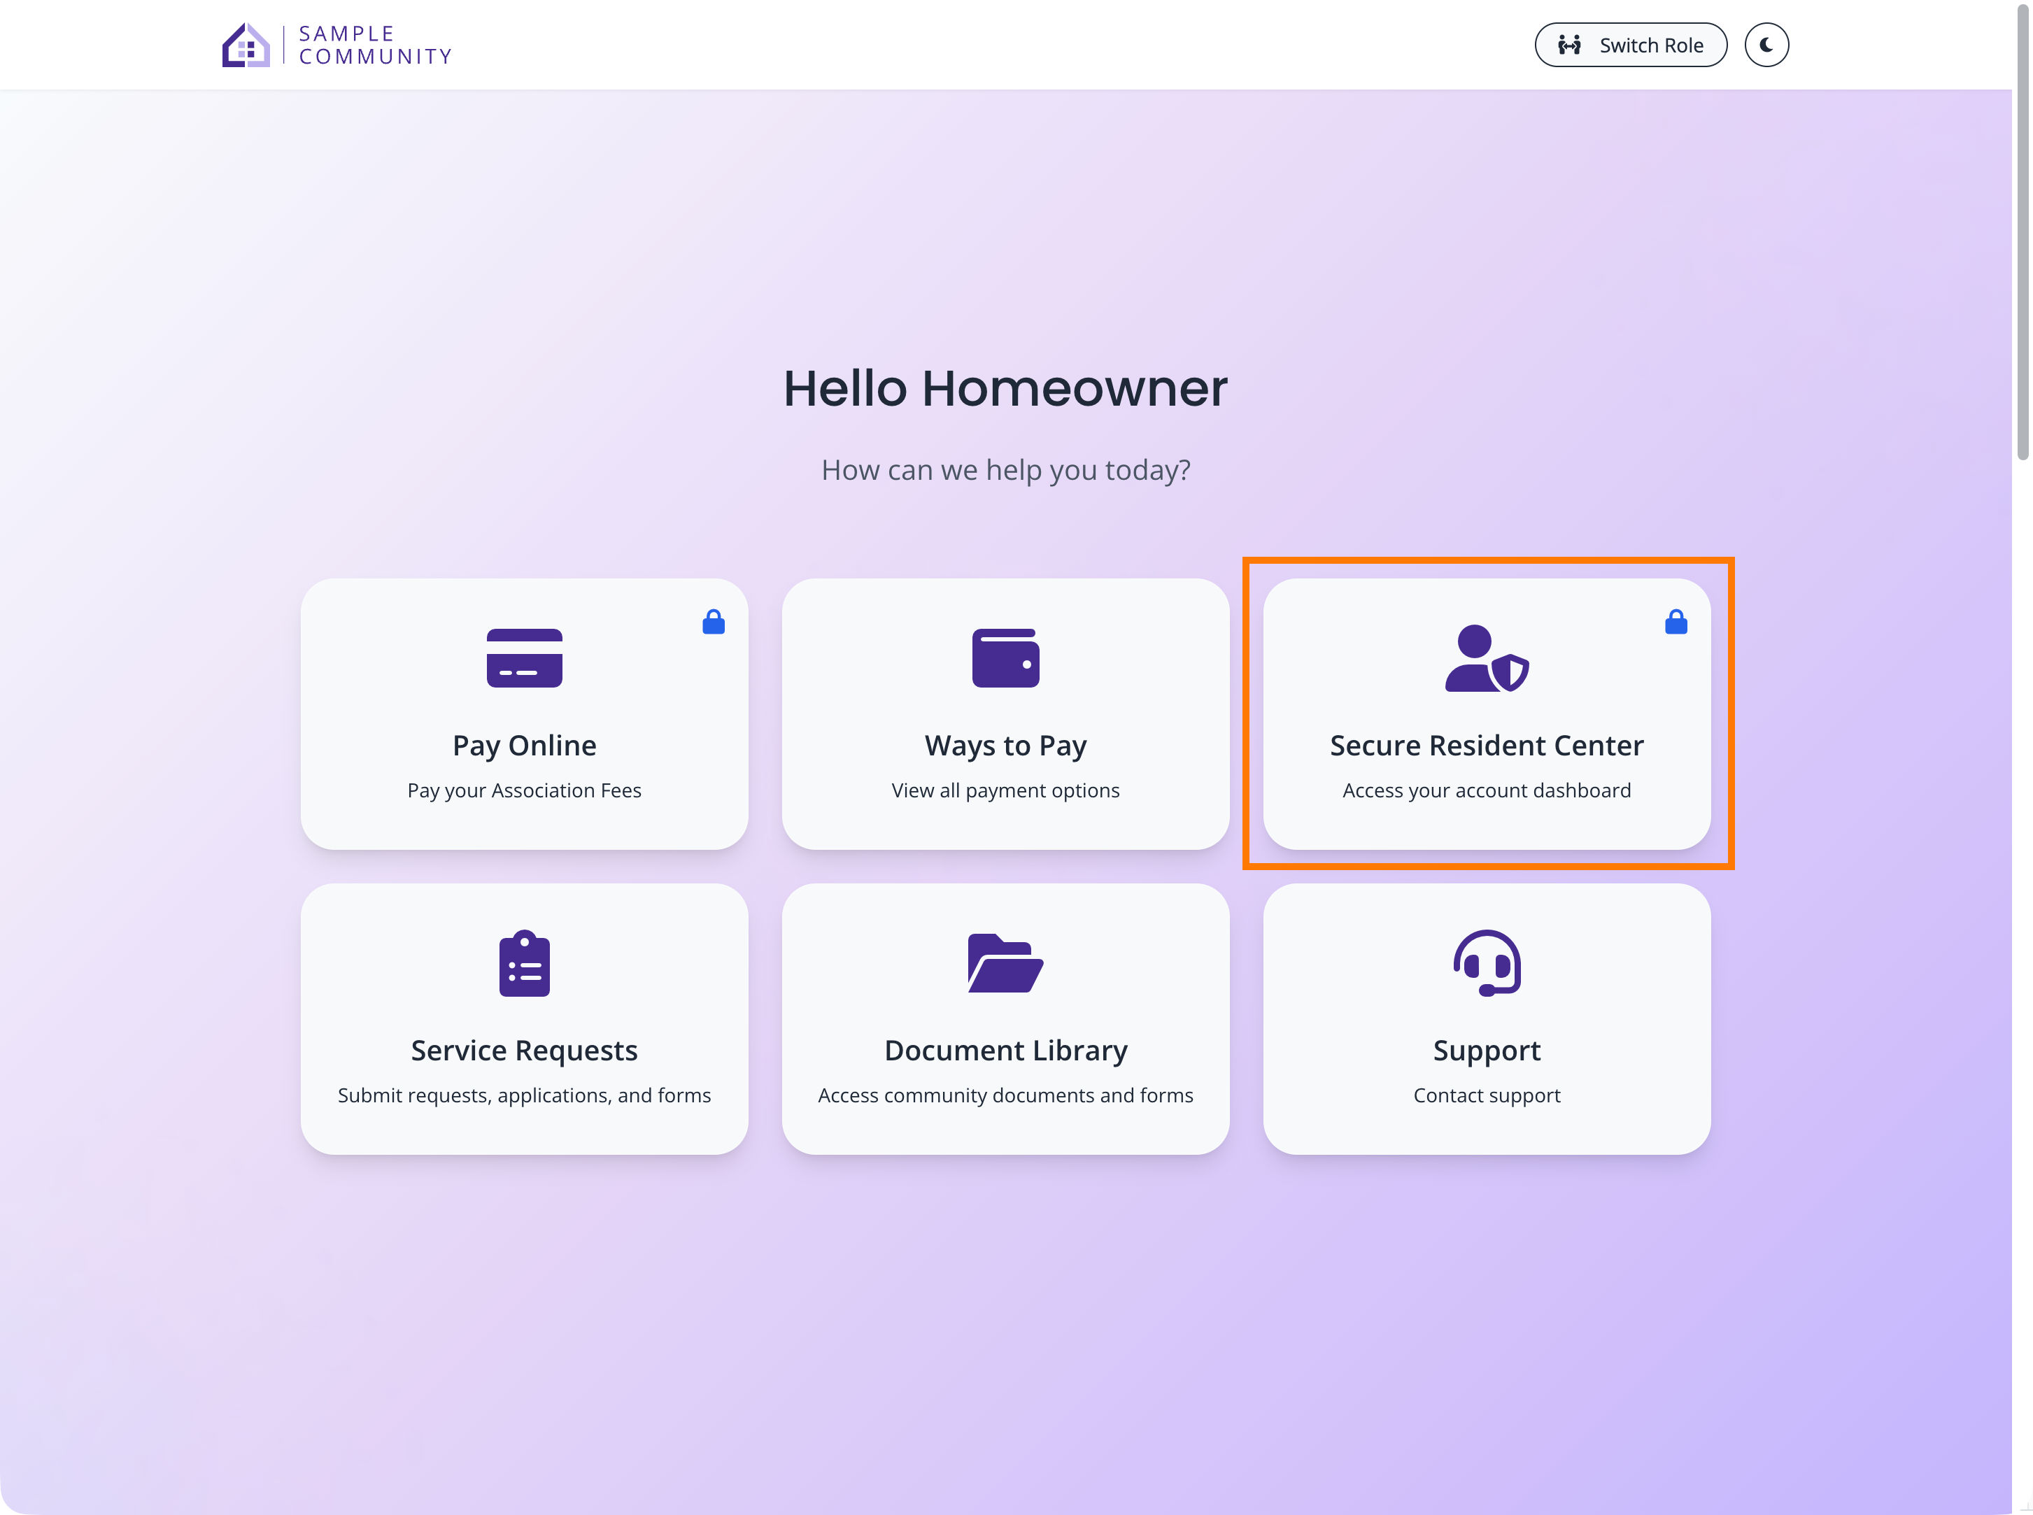Viewport: 2033px width, 1515px height.
Task: Click 'Access community documents and forms' text
Action: [x=1006, y=1095]
